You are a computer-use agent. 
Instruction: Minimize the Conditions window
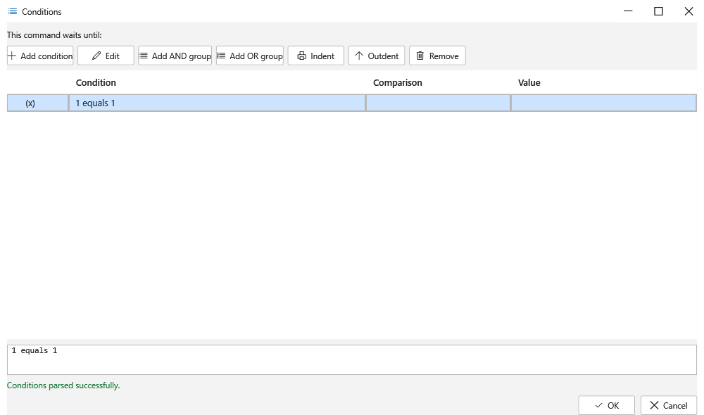[628, 11]
